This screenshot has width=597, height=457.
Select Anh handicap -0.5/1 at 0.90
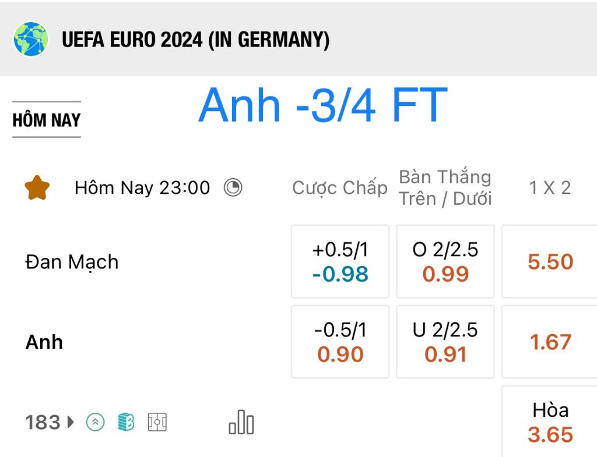point(340,341)
